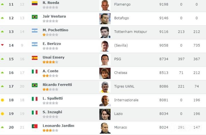
Task: Click the green up arrow at rank 15
Action: point(3,59)
